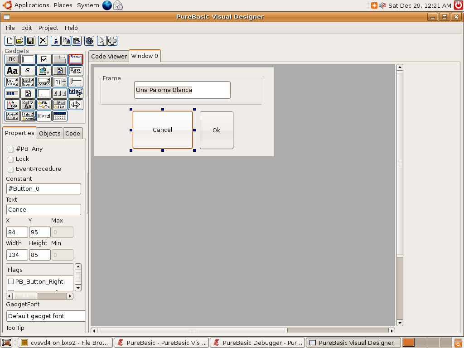Open the Help menu
Screen dimensions: 464x348
point(71,28)
